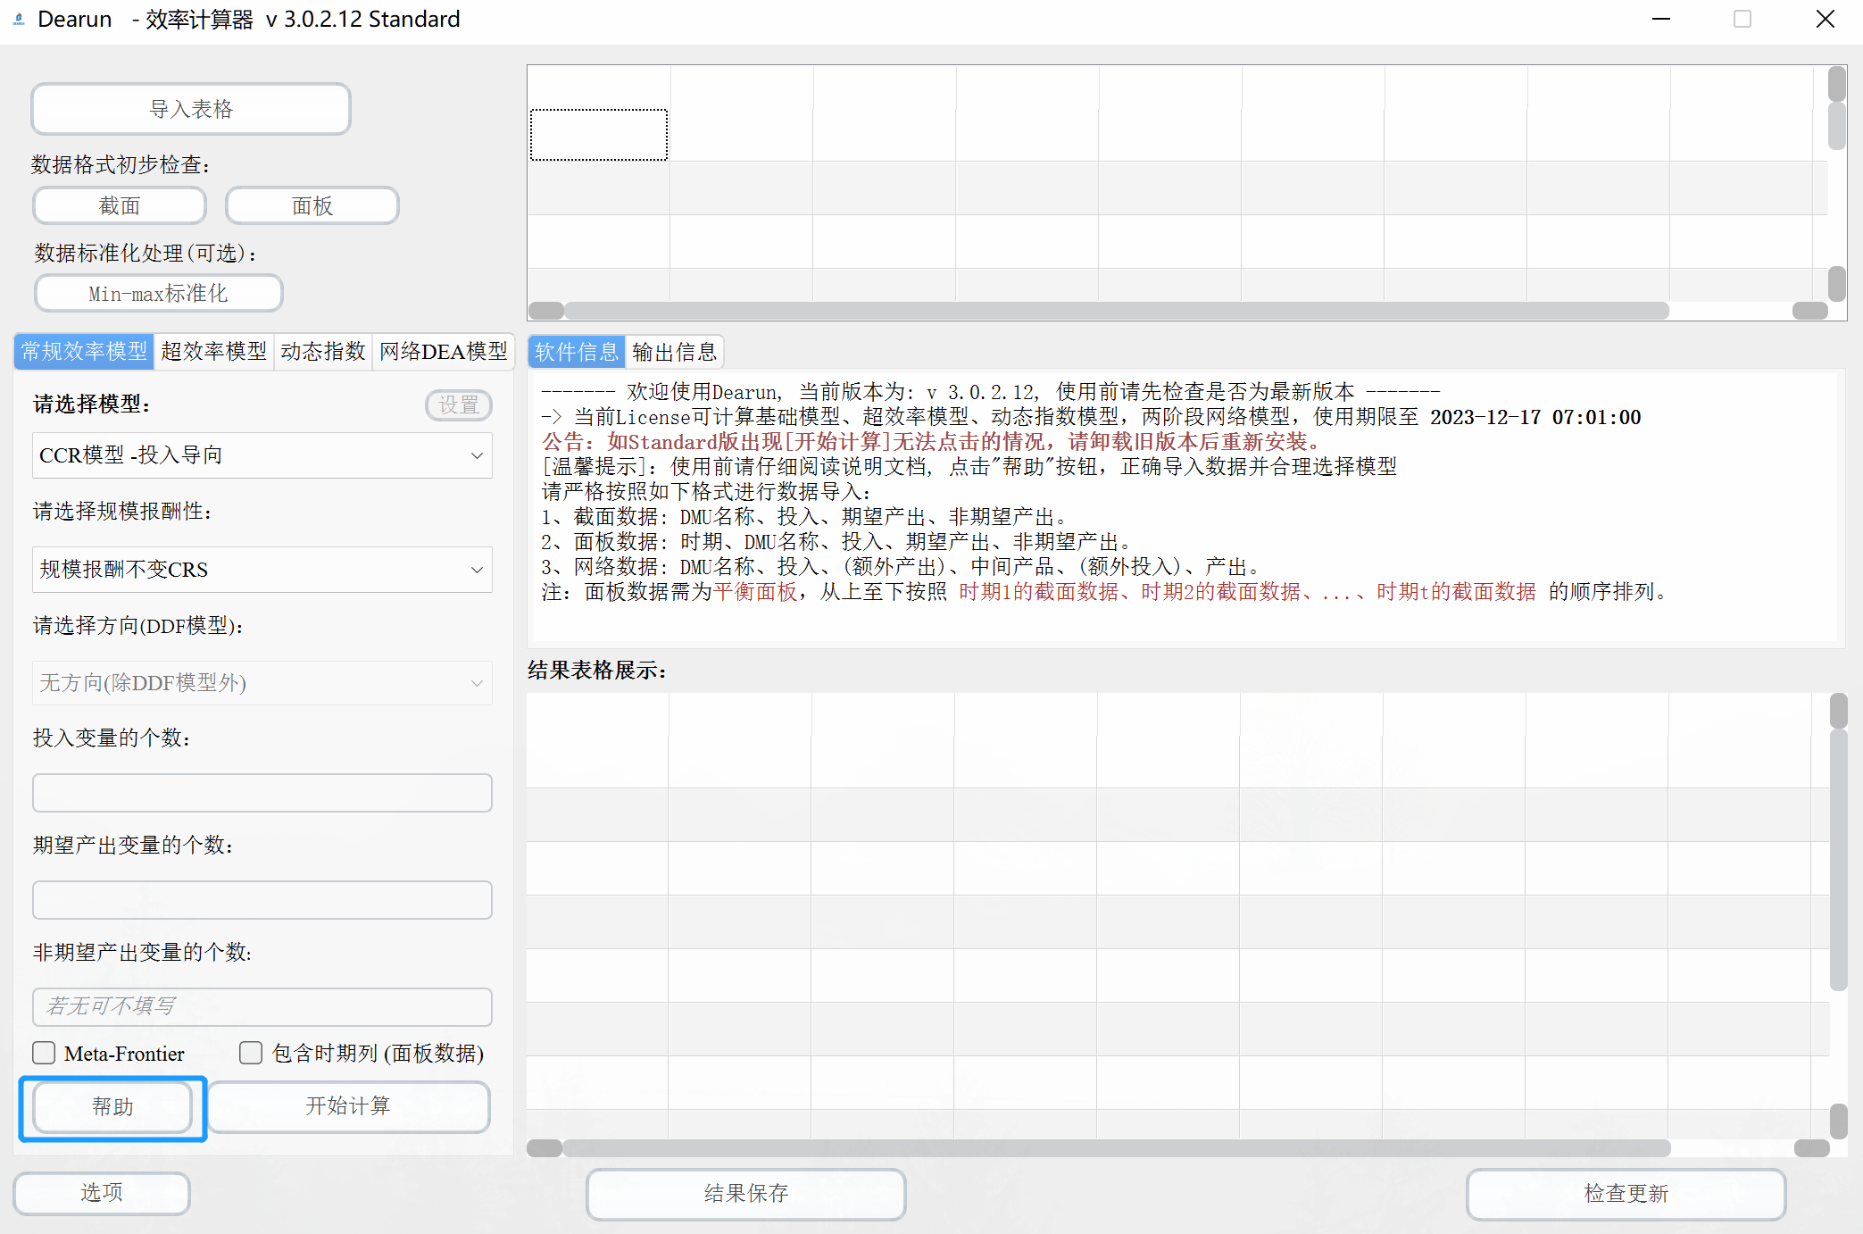1863x1234 pixels.
Task: Select the 输出信息 tab
Action: (674, 353)
